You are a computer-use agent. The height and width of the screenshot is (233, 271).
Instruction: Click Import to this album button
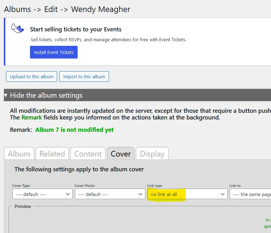tap(84, 76)
